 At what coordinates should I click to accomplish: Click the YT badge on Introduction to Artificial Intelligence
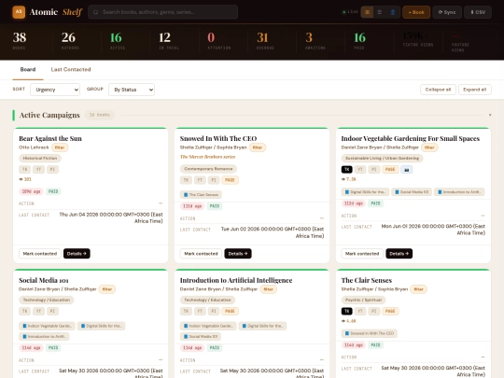tap(200, 311)
